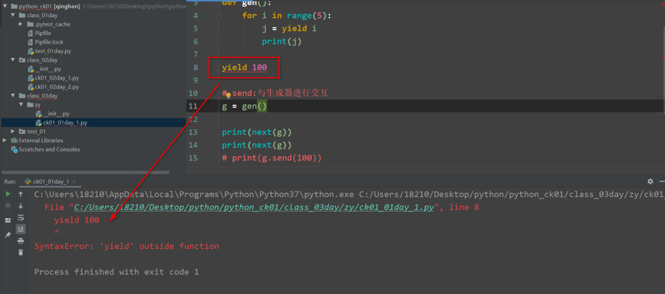Expand the test_01 folder arrow
Image resolution: width=665 pixels, height=294 pixels.
[13, 131]
